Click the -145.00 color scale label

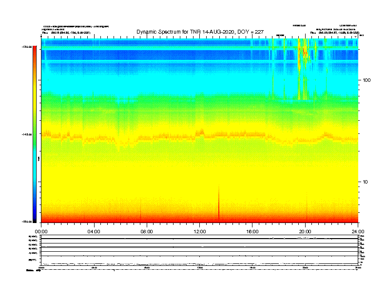pos(27,134)
